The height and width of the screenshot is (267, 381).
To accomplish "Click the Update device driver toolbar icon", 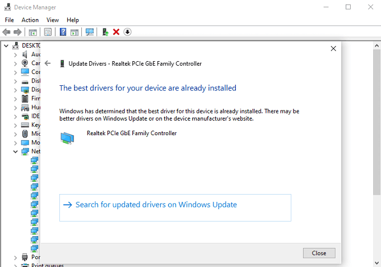I will click(x=105, y=32).
